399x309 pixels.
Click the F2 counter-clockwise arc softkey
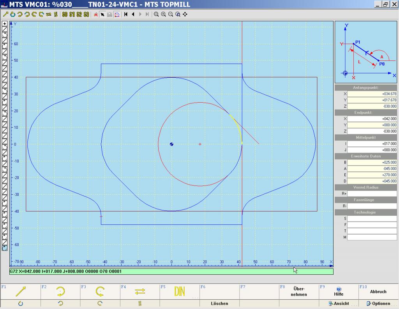60,291
